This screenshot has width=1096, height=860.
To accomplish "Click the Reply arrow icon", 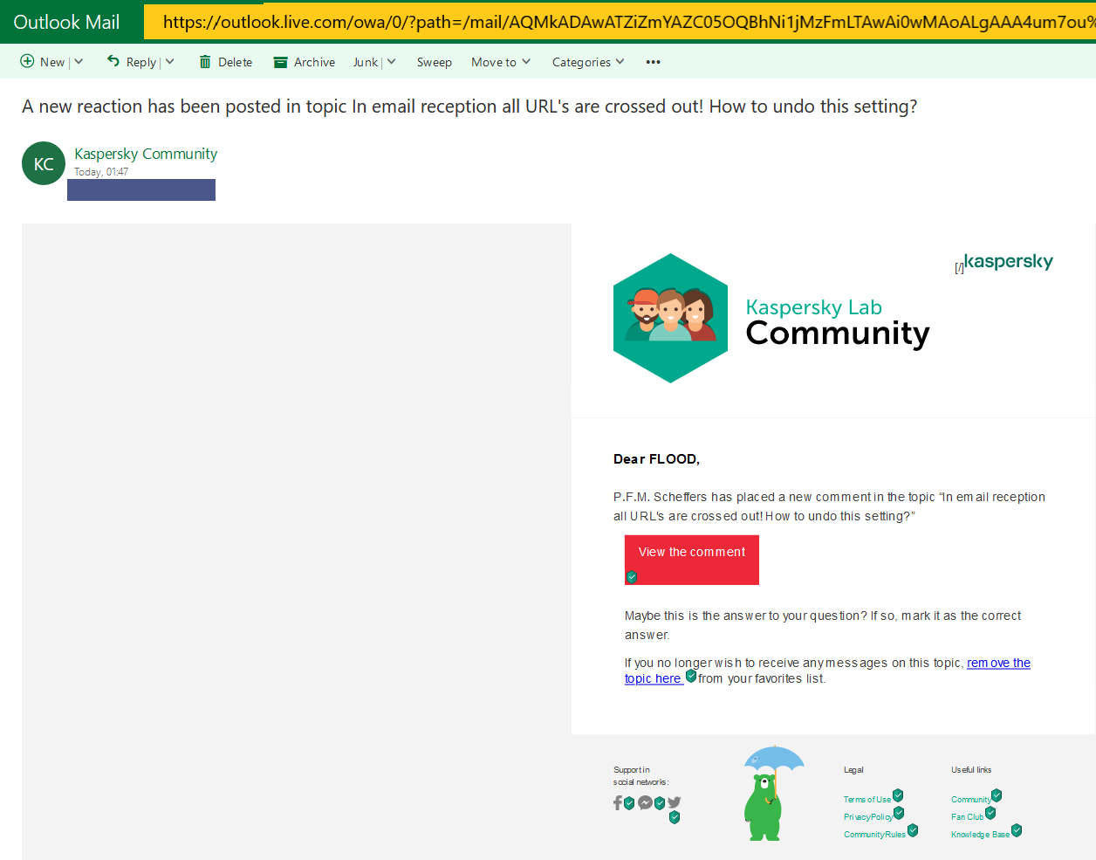I will click(113, 61).
